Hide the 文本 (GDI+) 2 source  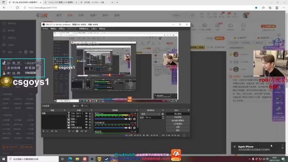[x=86, y=113]
